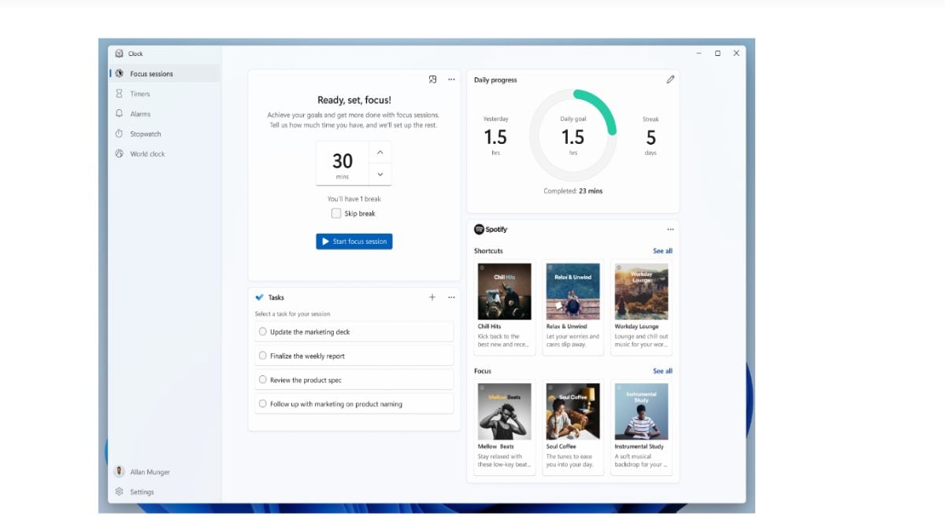Click Allan Munger profile avatar
Viewport: 945px width, 531px height.
[120, 472]
